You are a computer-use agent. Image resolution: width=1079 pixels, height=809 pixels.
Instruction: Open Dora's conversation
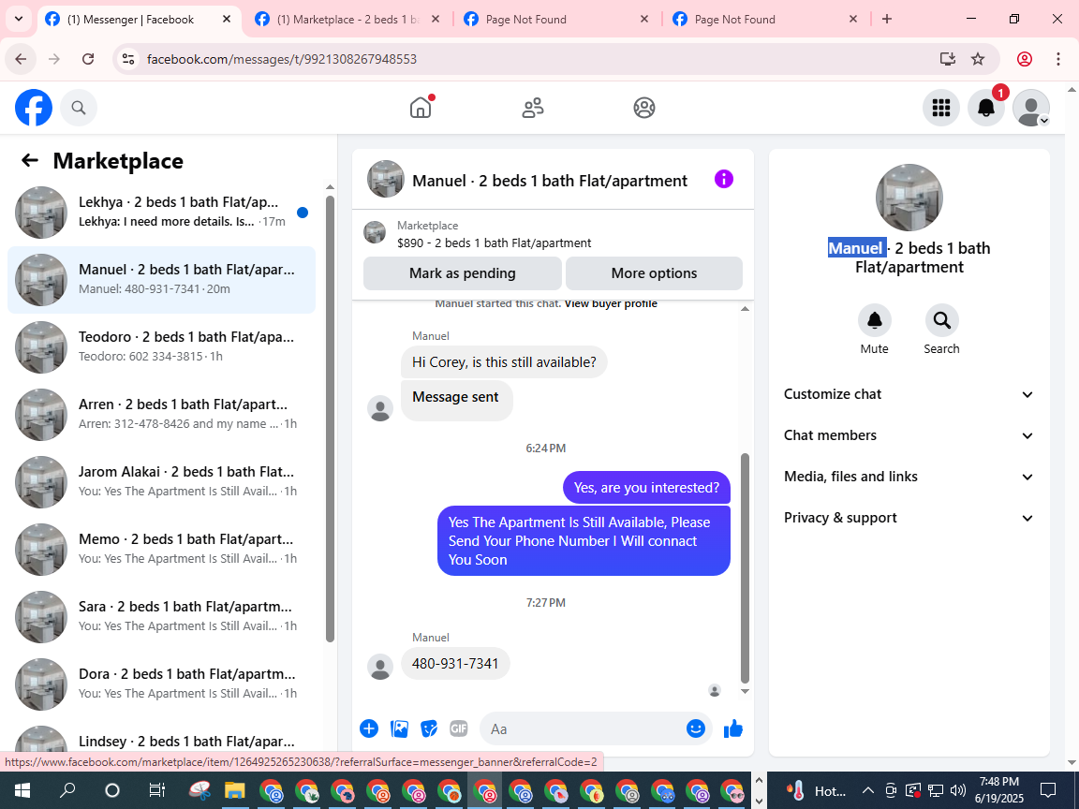pyautogui.click(x=162, y=684)
